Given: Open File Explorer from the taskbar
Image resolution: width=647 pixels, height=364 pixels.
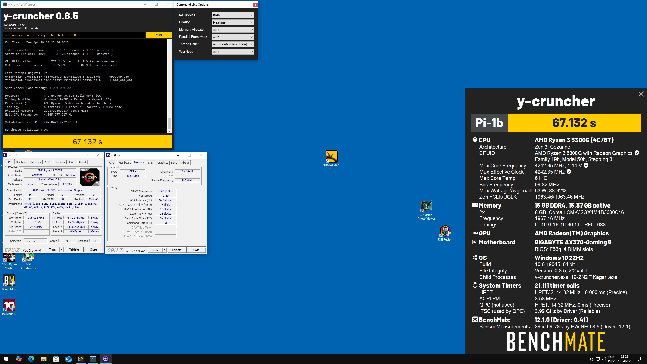Looking at the screenshot, I should click(x=43, y=359).
